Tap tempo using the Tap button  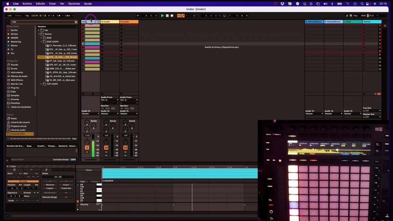[27, 16]
